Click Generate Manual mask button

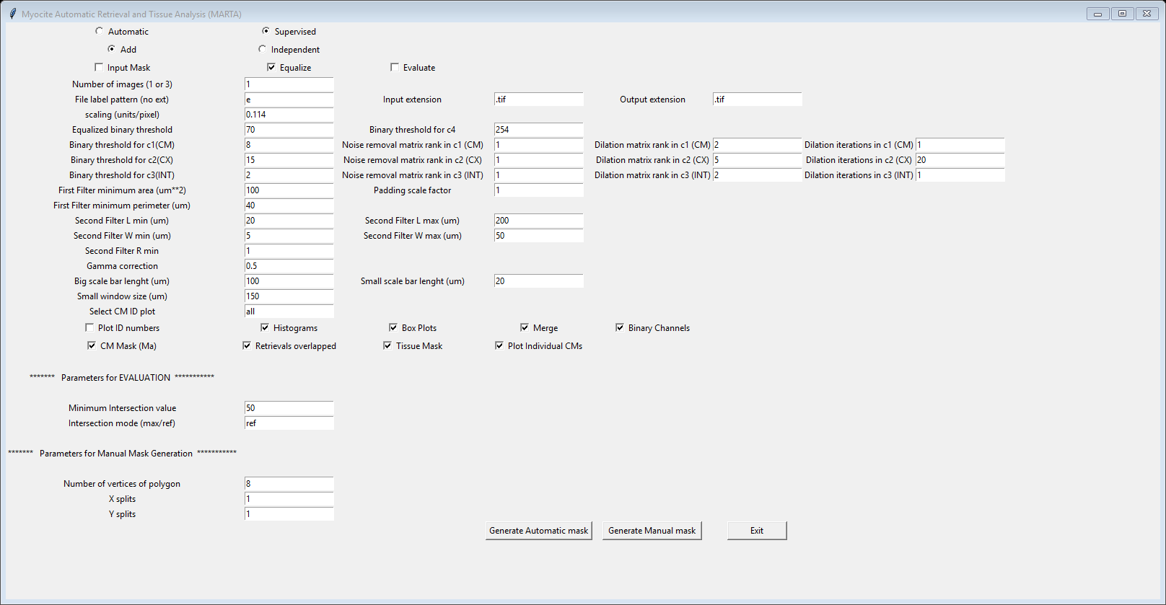(x=652, y=531)
